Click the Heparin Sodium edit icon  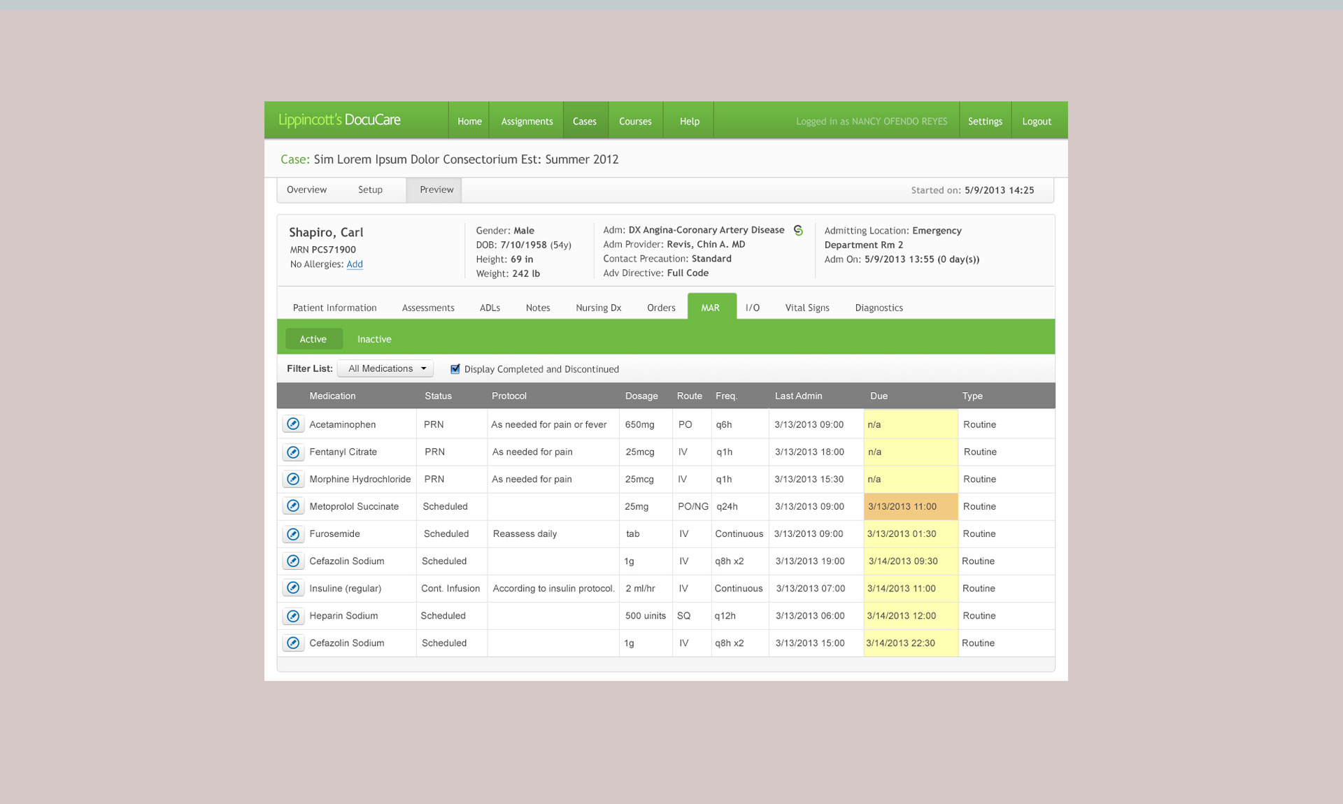click(293, 615)
